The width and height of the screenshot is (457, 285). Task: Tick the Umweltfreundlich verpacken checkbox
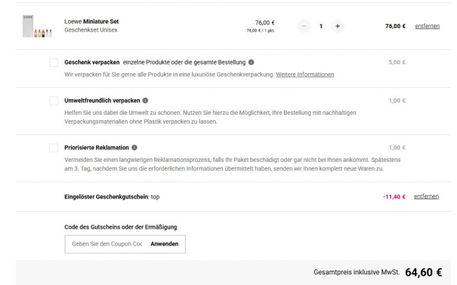coord(54,101)
